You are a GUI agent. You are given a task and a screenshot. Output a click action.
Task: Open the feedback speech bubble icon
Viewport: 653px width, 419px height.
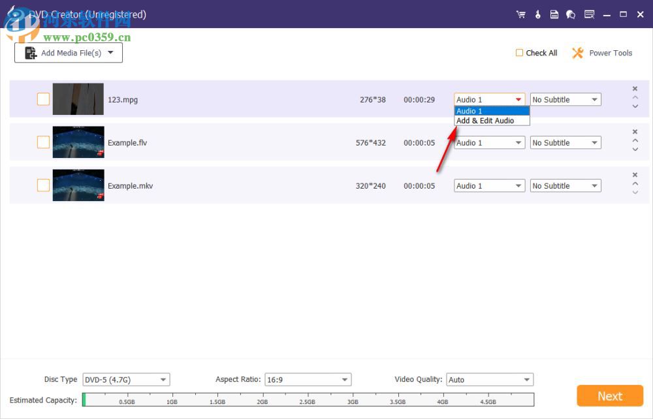click(570, 14)
